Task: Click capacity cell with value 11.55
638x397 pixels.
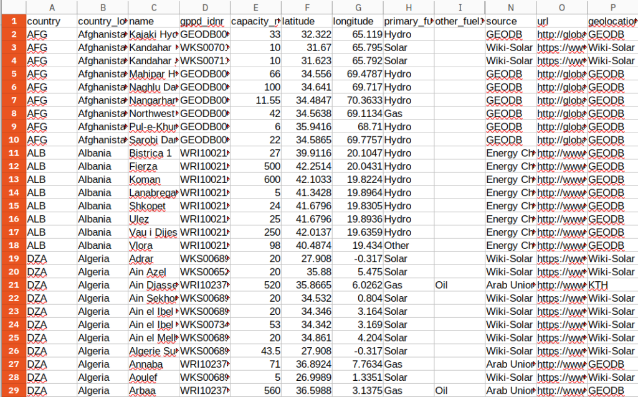Action: (x=255, y=100)
